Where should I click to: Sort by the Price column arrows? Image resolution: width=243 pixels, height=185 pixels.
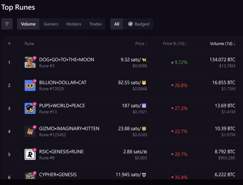146,44
